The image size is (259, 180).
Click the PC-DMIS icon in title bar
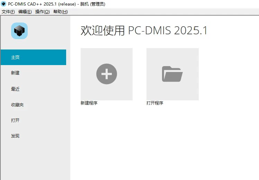coord(3,4)
